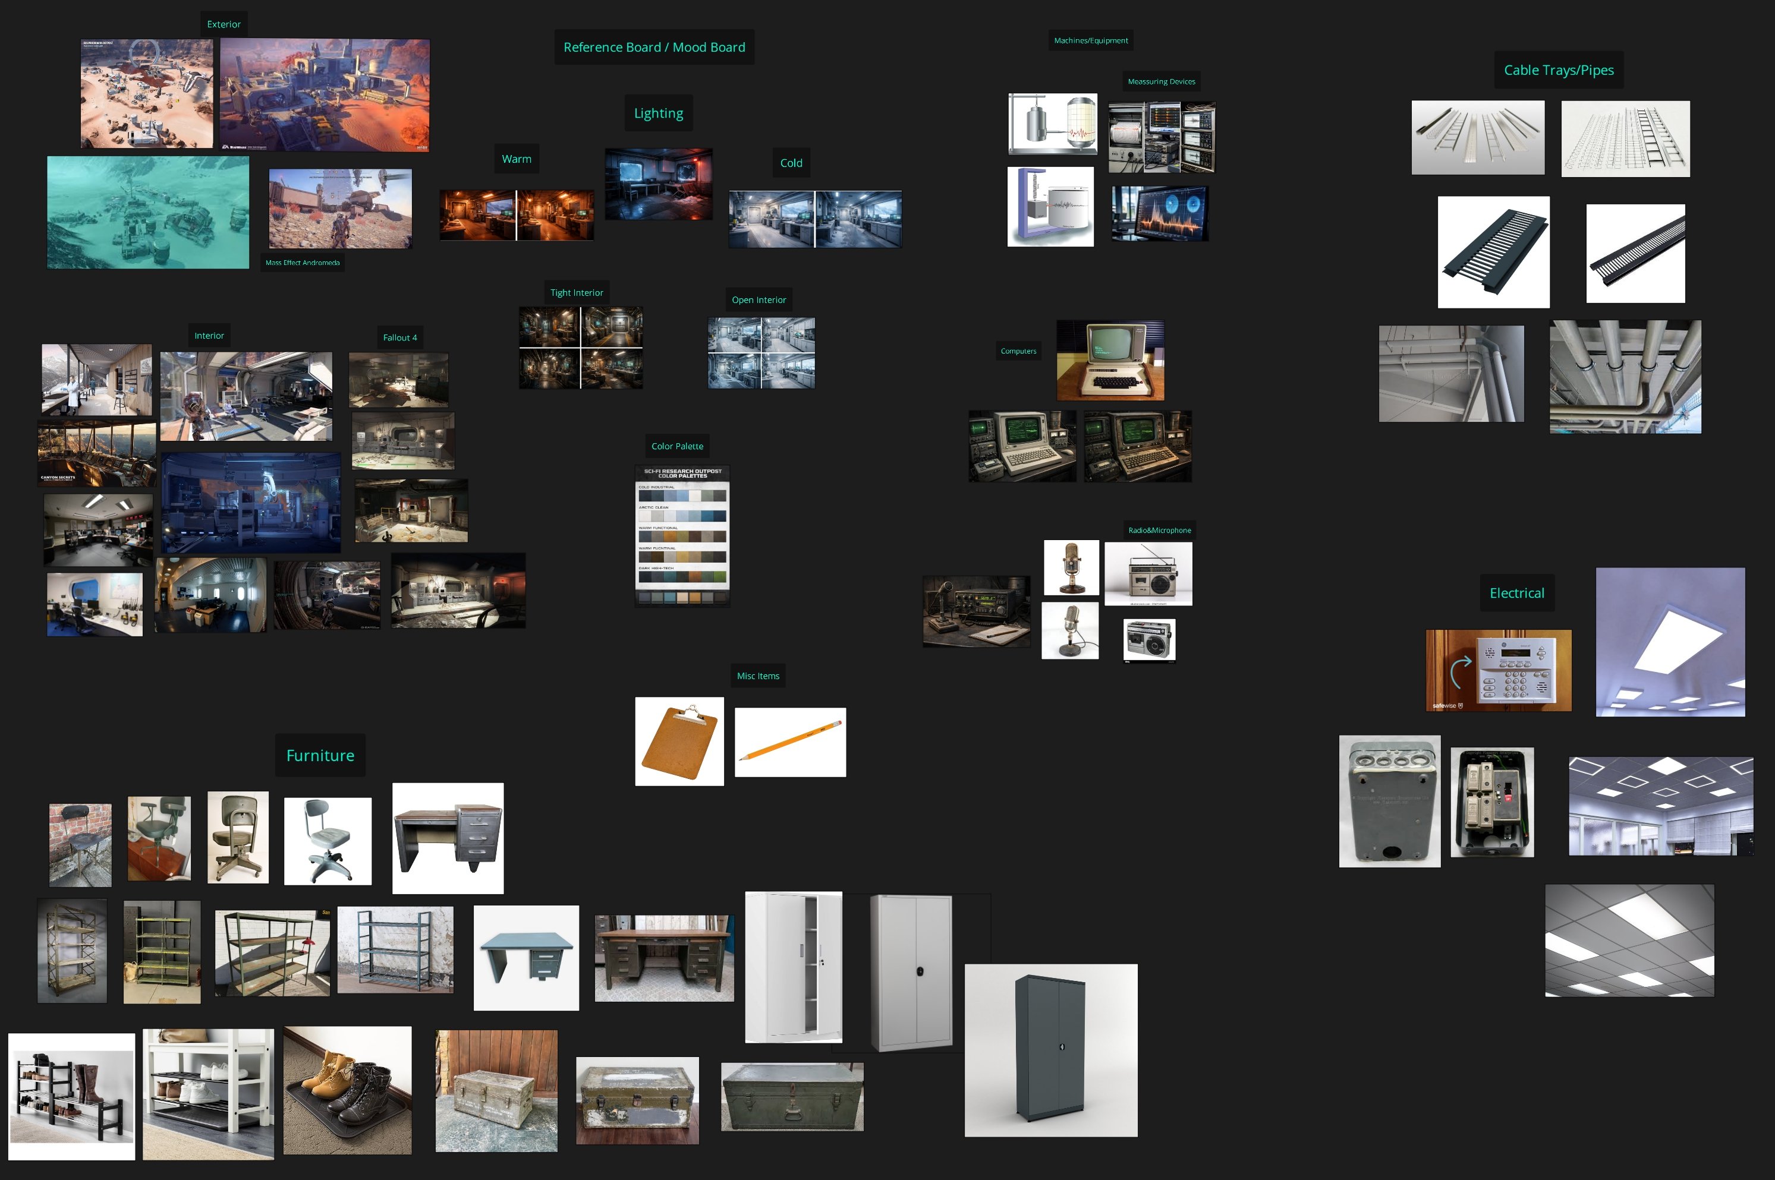Screen dimensions: 1775x1180
Task: Click the large dark grey cabinet image
Action: [x=1050, y=1050]
